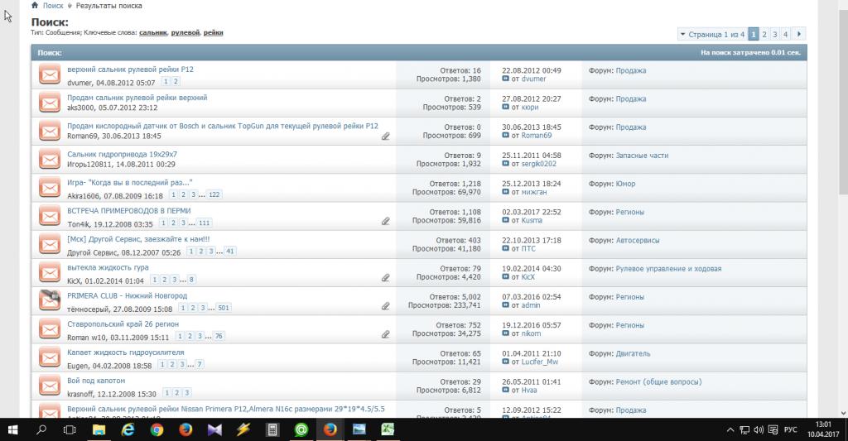The width and height of the screenshot is (848, 441).
Task: Open Task View on the taskbar
Action: coord(70,429)
